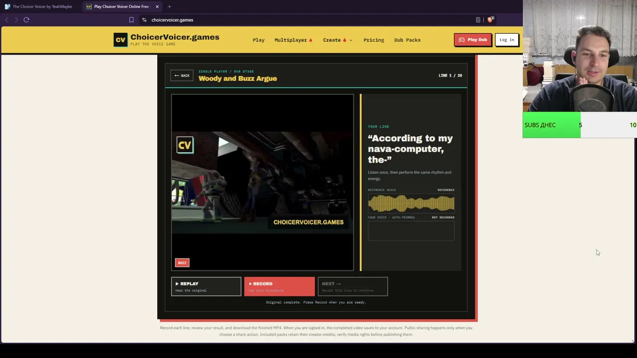Click the empty your-voice recording box
Screen dimensions: 637x358
click(411, 231)
